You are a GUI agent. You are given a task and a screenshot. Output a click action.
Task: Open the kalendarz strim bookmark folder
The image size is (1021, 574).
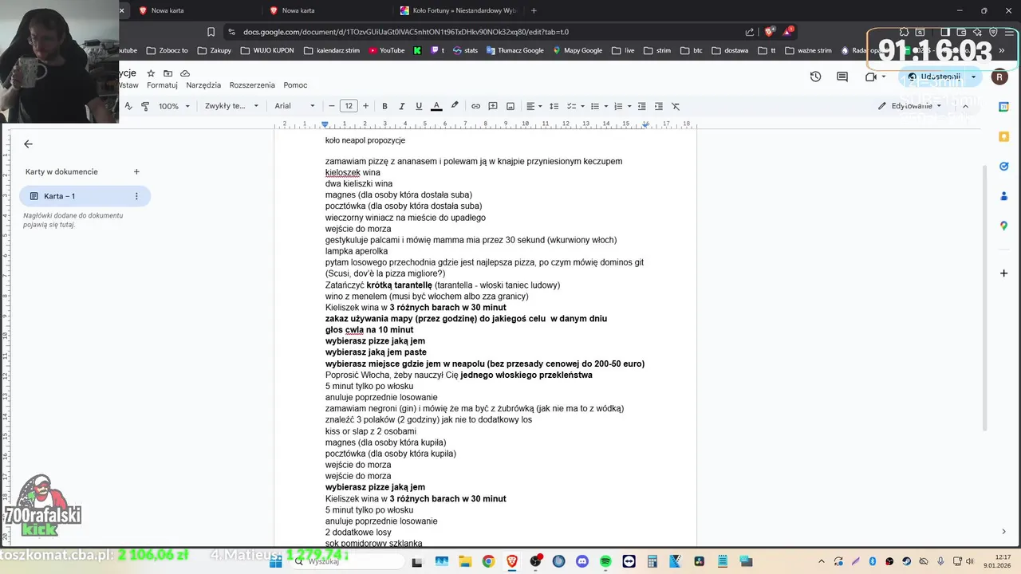pos(331,50)
